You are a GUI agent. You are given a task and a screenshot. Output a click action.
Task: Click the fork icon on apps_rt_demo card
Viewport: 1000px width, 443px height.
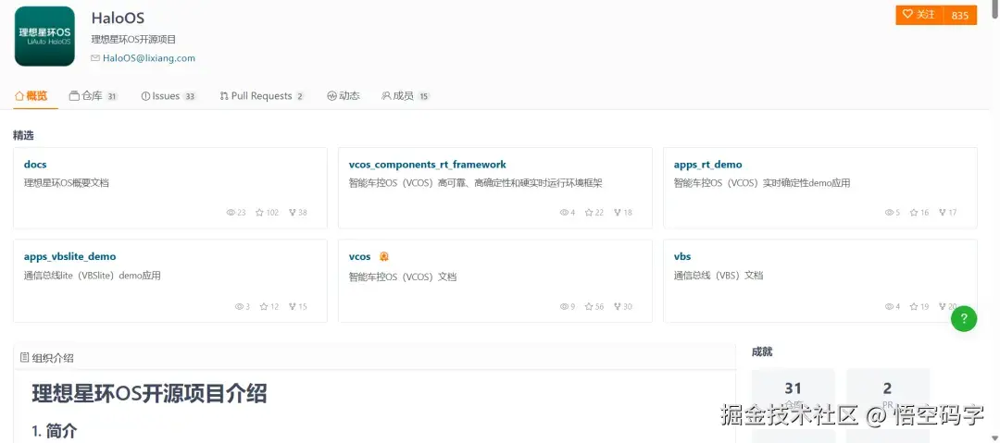tap(942, 213)
